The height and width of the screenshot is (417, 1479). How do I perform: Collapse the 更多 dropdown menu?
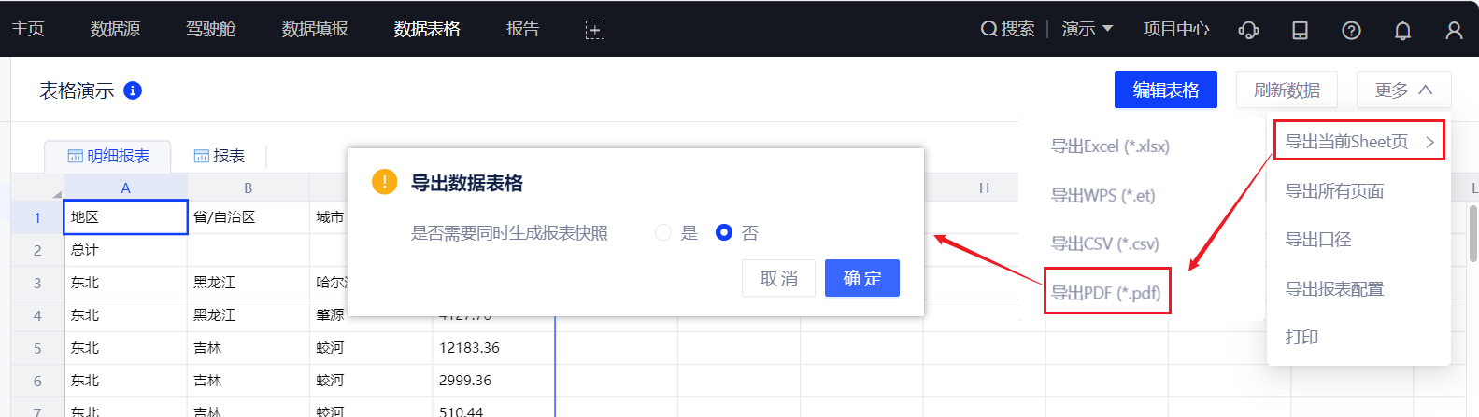click(x=1403, y=90)
